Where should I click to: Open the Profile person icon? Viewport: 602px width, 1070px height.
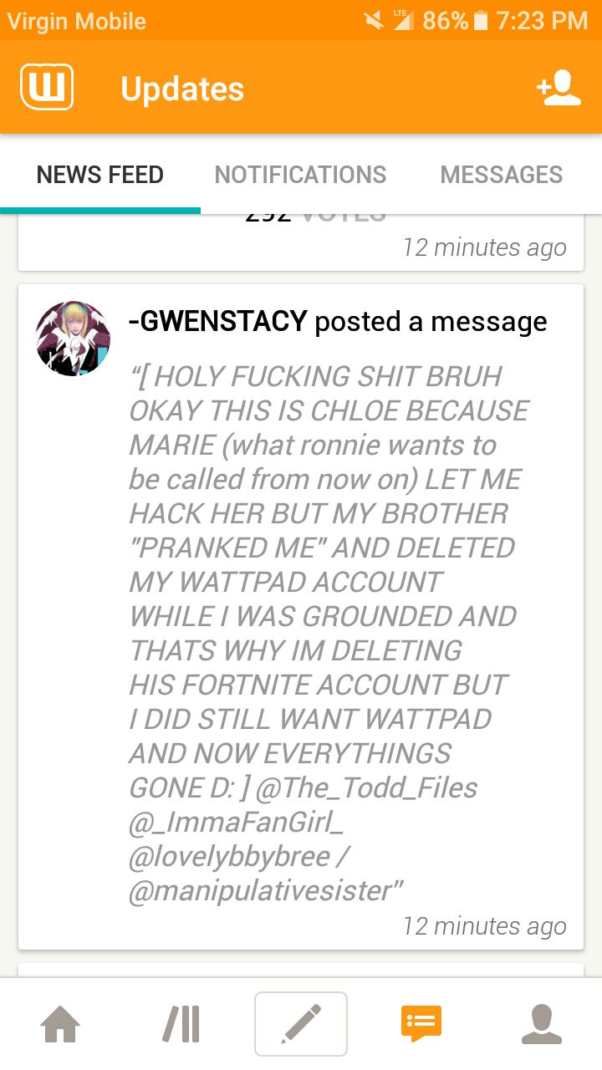(542, 1024)
